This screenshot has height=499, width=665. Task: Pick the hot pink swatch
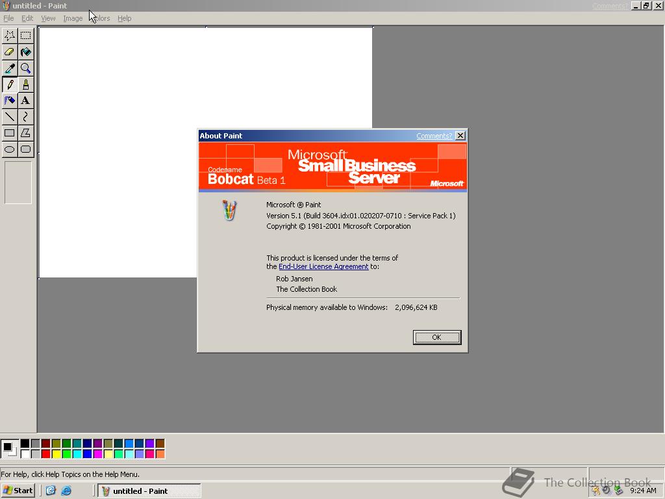pos(150,454)
